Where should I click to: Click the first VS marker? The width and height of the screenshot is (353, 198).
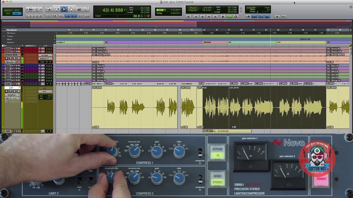[x=106, y=42]
